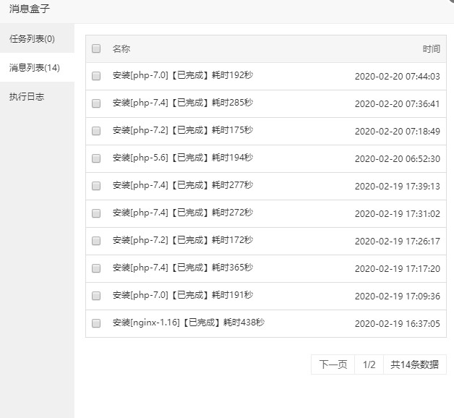Click the 共14条数据 total count label

coord(414,364)
